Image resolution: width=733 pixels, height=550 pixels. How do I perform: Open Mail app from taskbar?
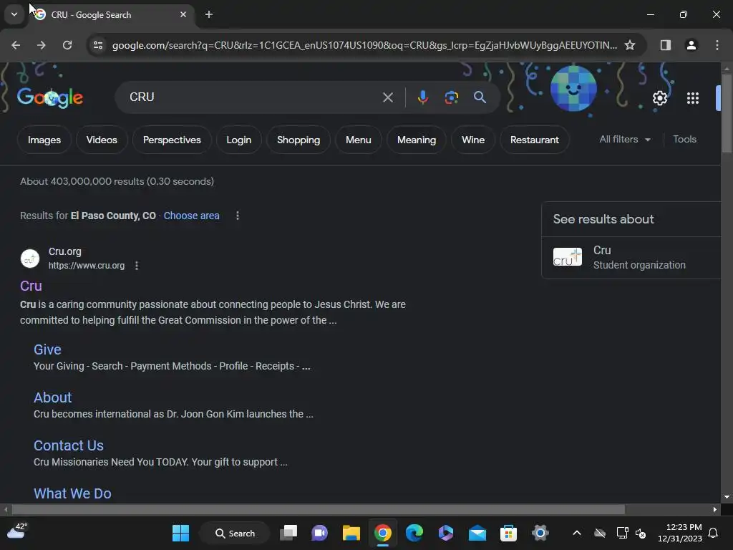point(477,533)
